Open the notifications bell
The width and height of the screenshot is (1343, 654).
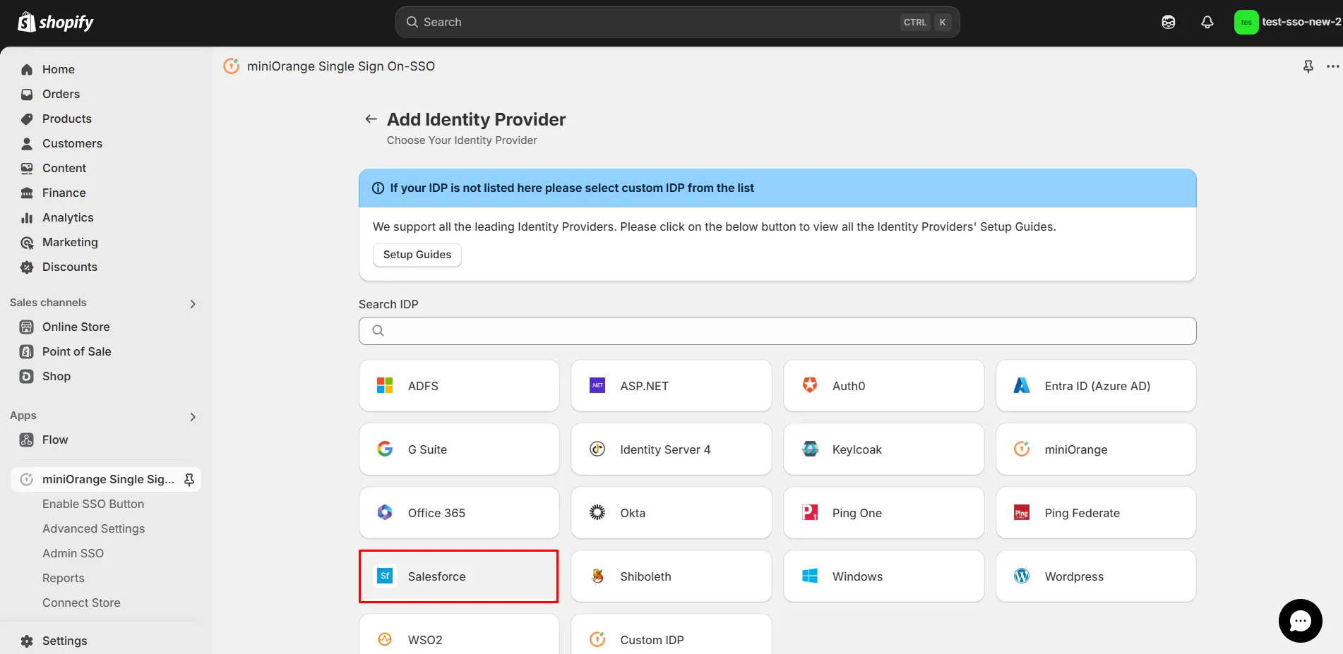(1207, 22)
